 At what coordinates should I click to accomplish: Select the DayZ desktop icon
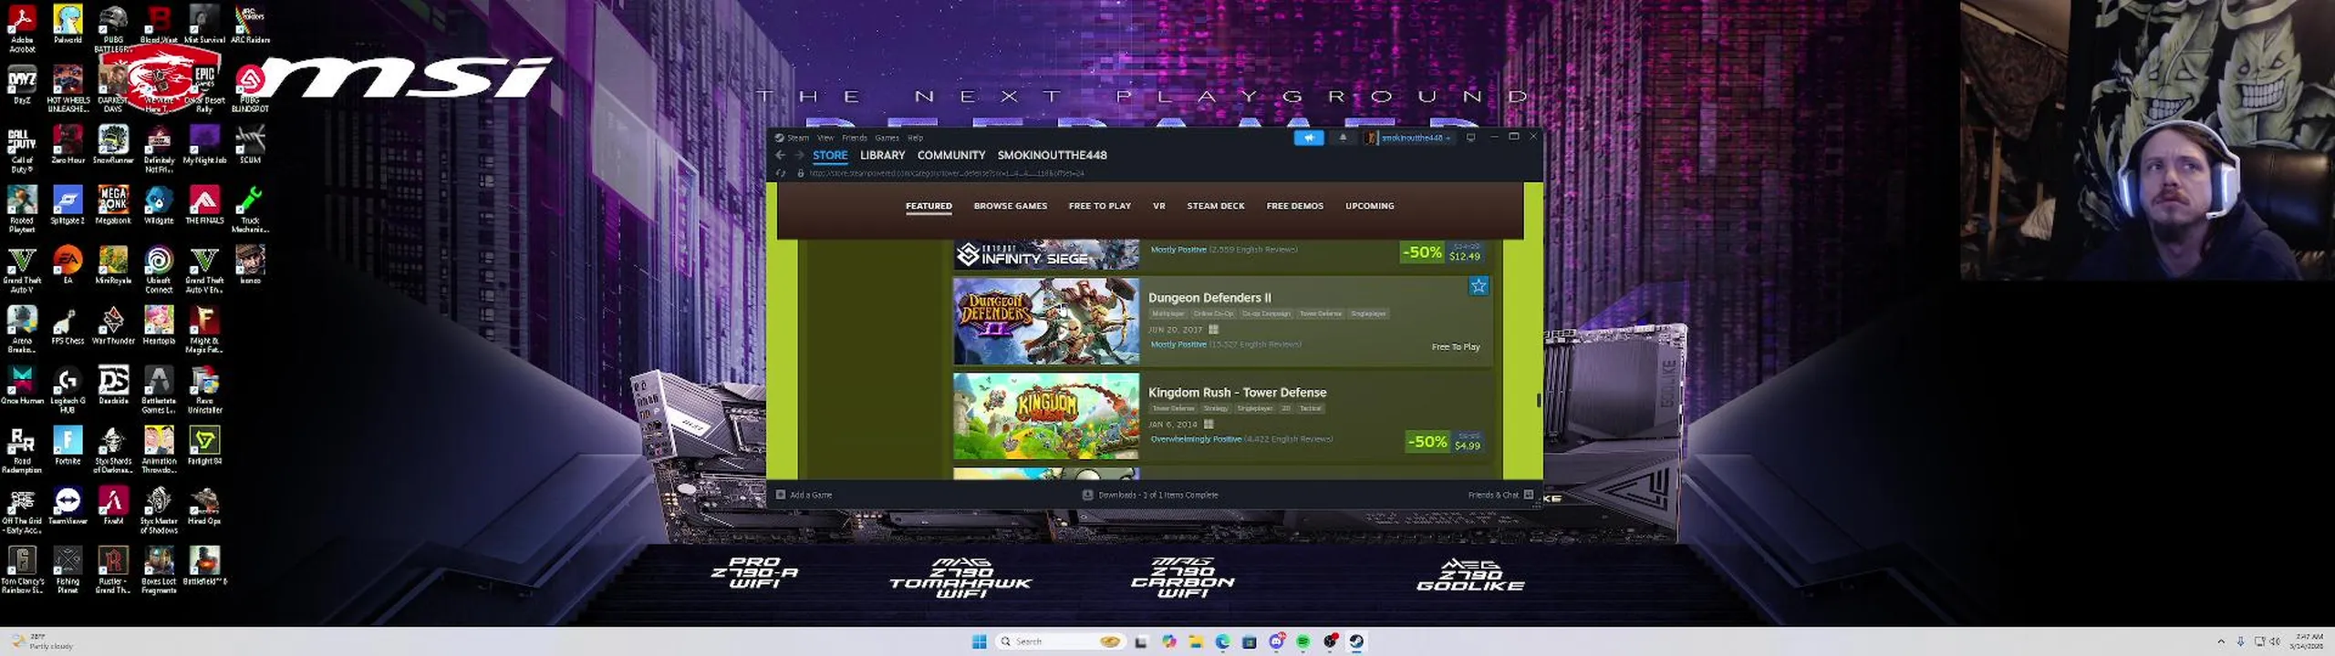click(x=22, y=85)
